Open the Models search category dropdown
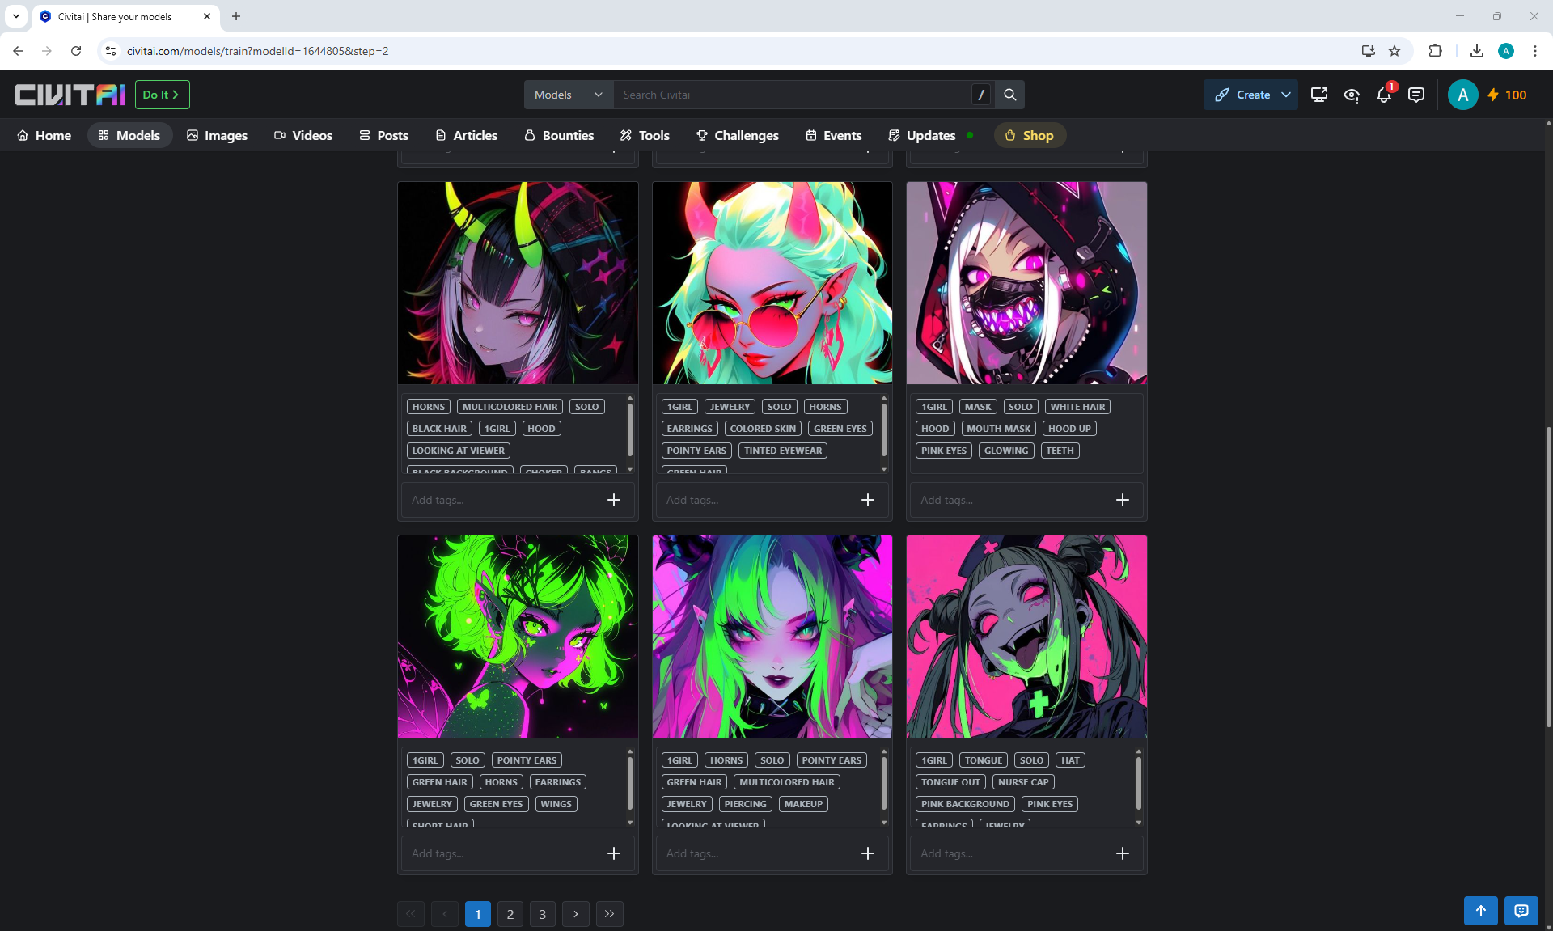This screenshot has width=1553, height=931. pyautogui.click(x=569, y=95)
